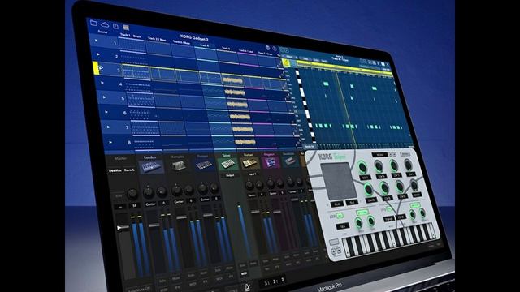Screen dimensions: 520x292
Task: Click the highlighted scene 3 play button
Action: click(x=101, y=68)
